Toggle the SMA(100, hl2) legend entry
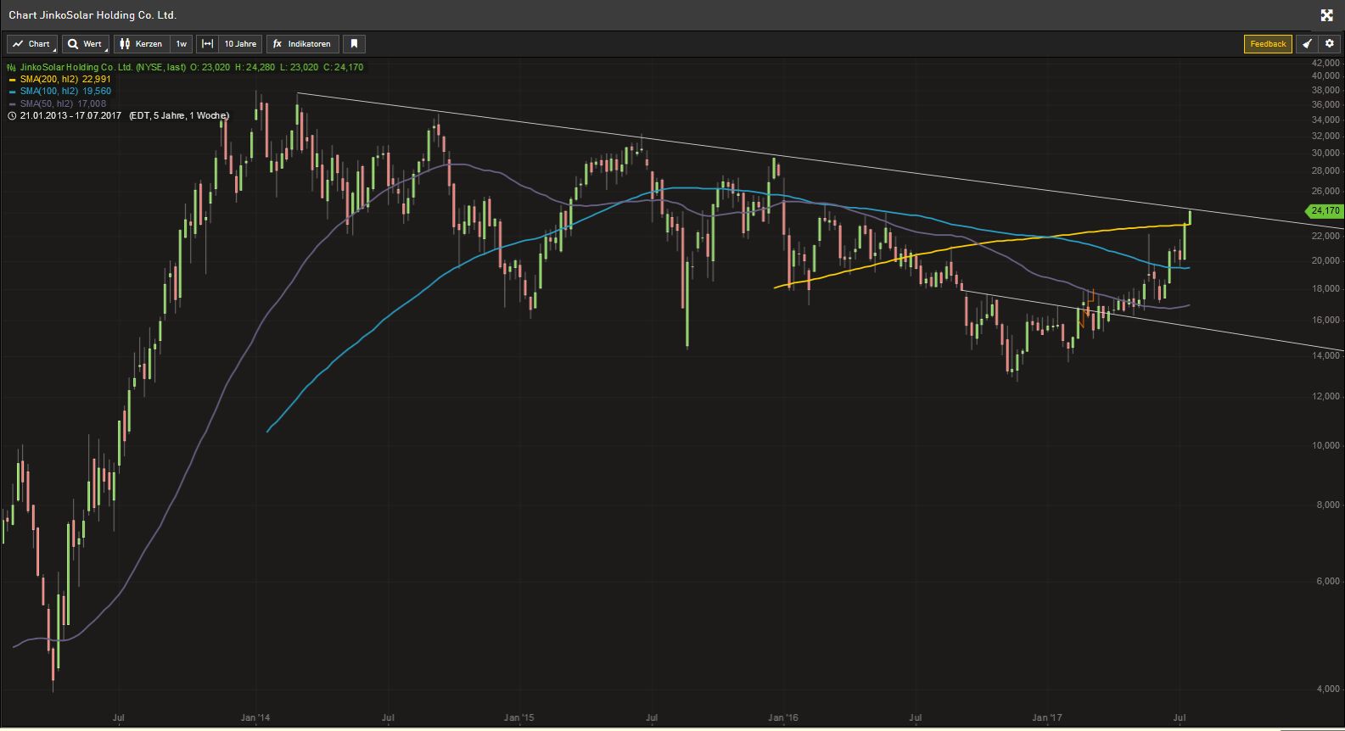 pyautogui.click(x=64, y=91)
